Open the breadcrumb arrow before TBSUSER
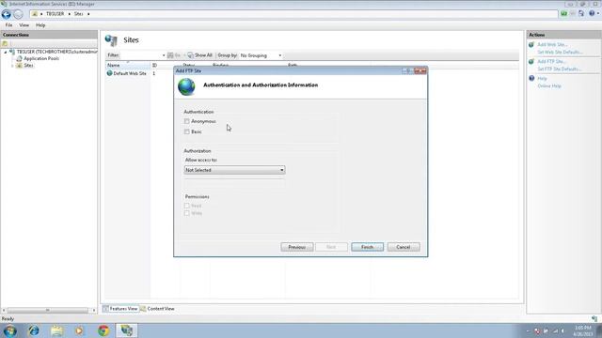This screenshot has width=602, height=338. pos(41,14)
